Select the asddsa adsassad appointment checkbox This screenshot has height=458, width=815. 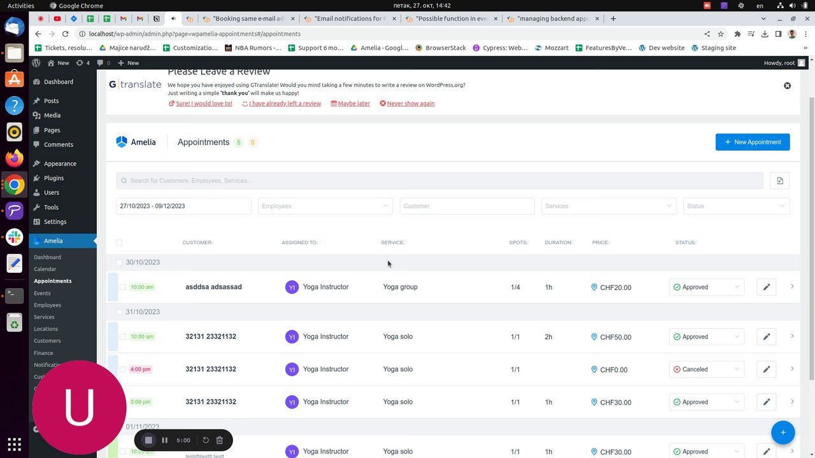pos(123,287)
